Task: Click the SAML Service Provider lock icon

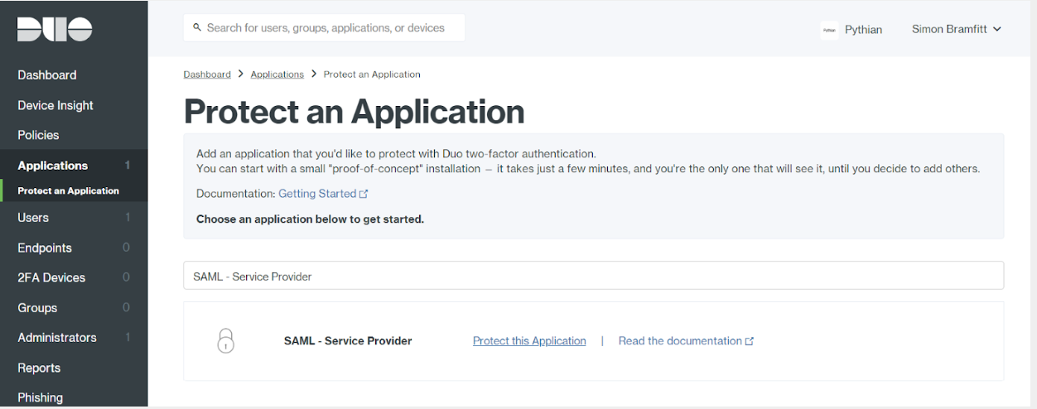Action: pos(225,341)
